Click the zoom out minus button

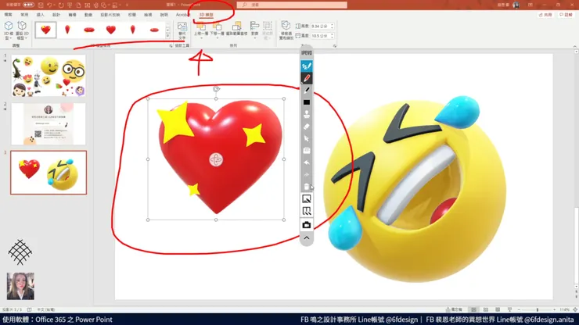[519, 310]
